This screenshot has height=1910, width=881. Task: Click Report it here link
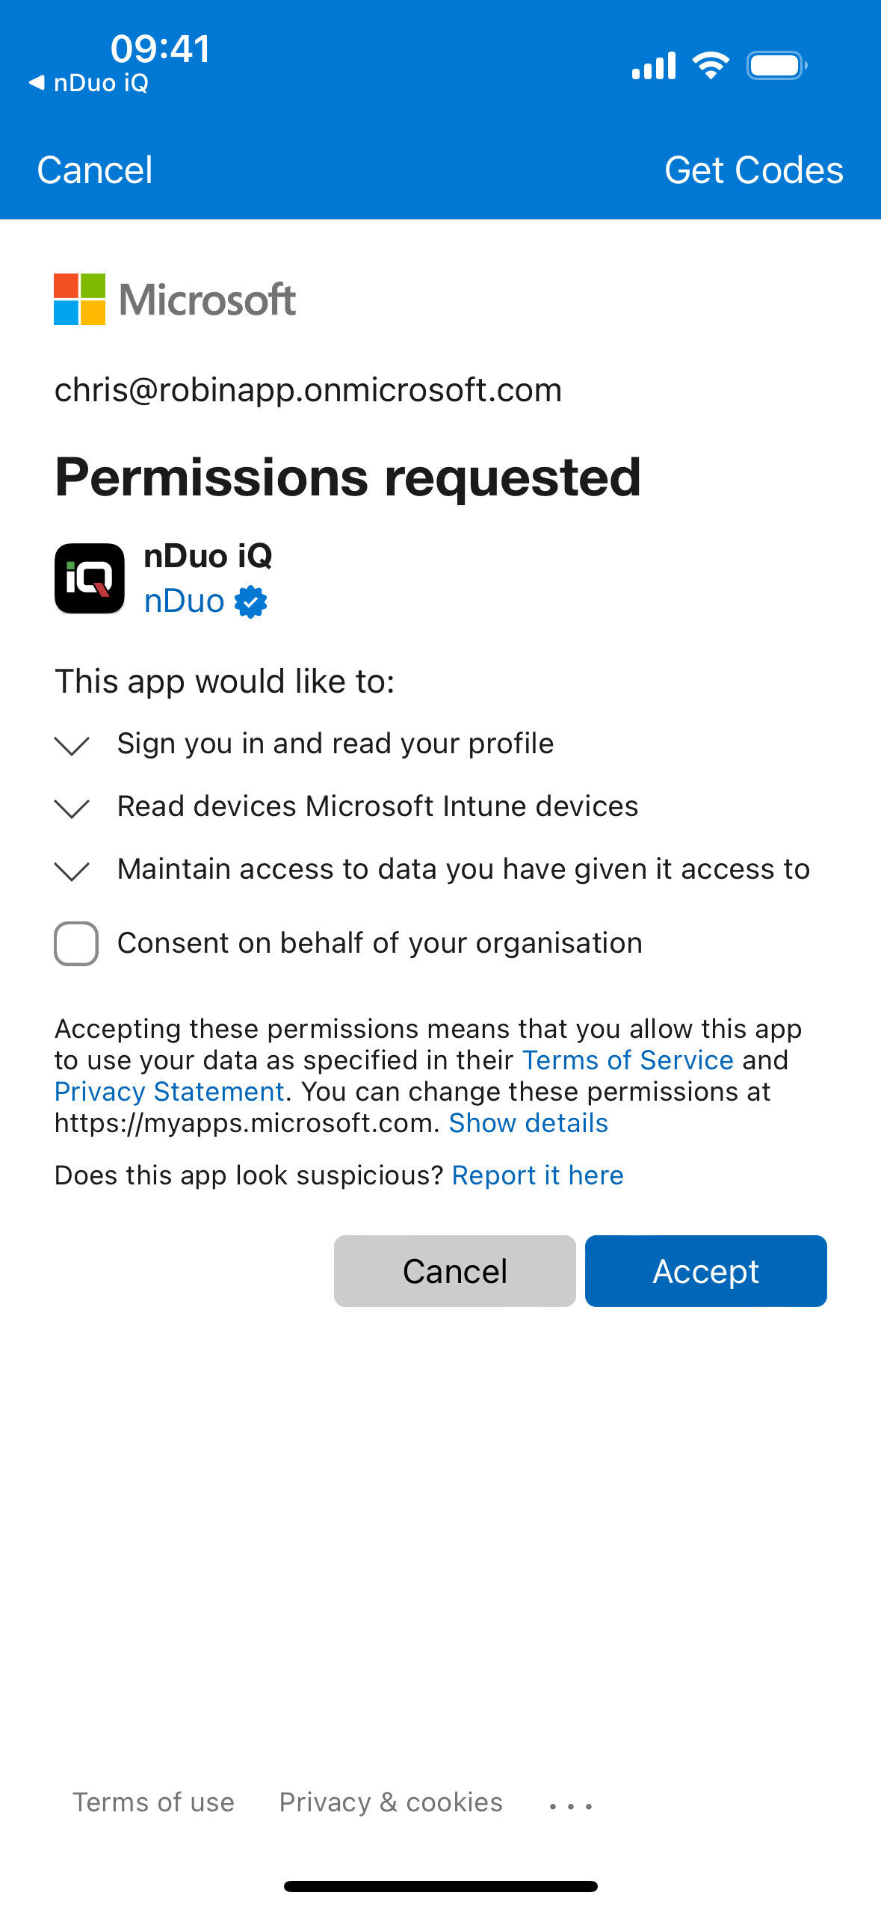[x=537, y=1175]
